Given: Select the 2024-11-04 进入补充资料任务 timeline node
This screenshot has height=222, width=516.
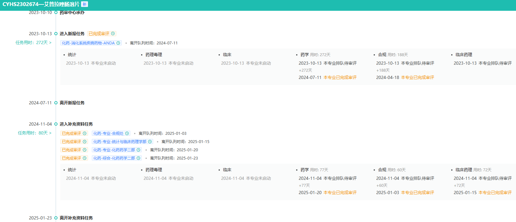Looking at the screenshot, I should [x=56, y=124].
